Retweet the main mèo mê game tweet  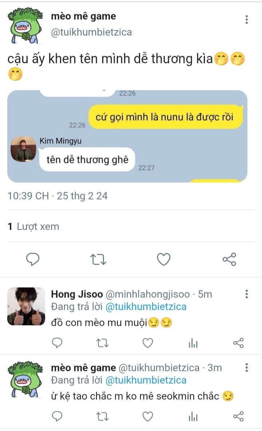tap(98, 260)
